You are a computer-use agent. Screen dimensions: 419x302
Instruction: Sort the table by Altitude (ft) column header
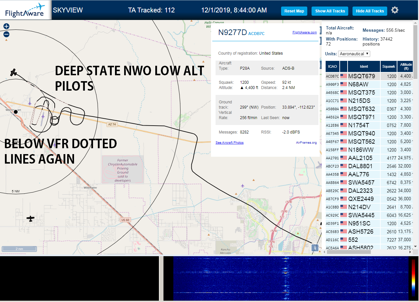click(406, 66)
